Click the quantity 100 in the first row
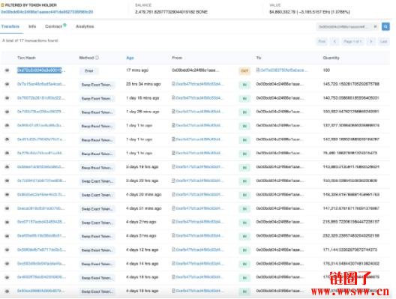 click(326, 70)
